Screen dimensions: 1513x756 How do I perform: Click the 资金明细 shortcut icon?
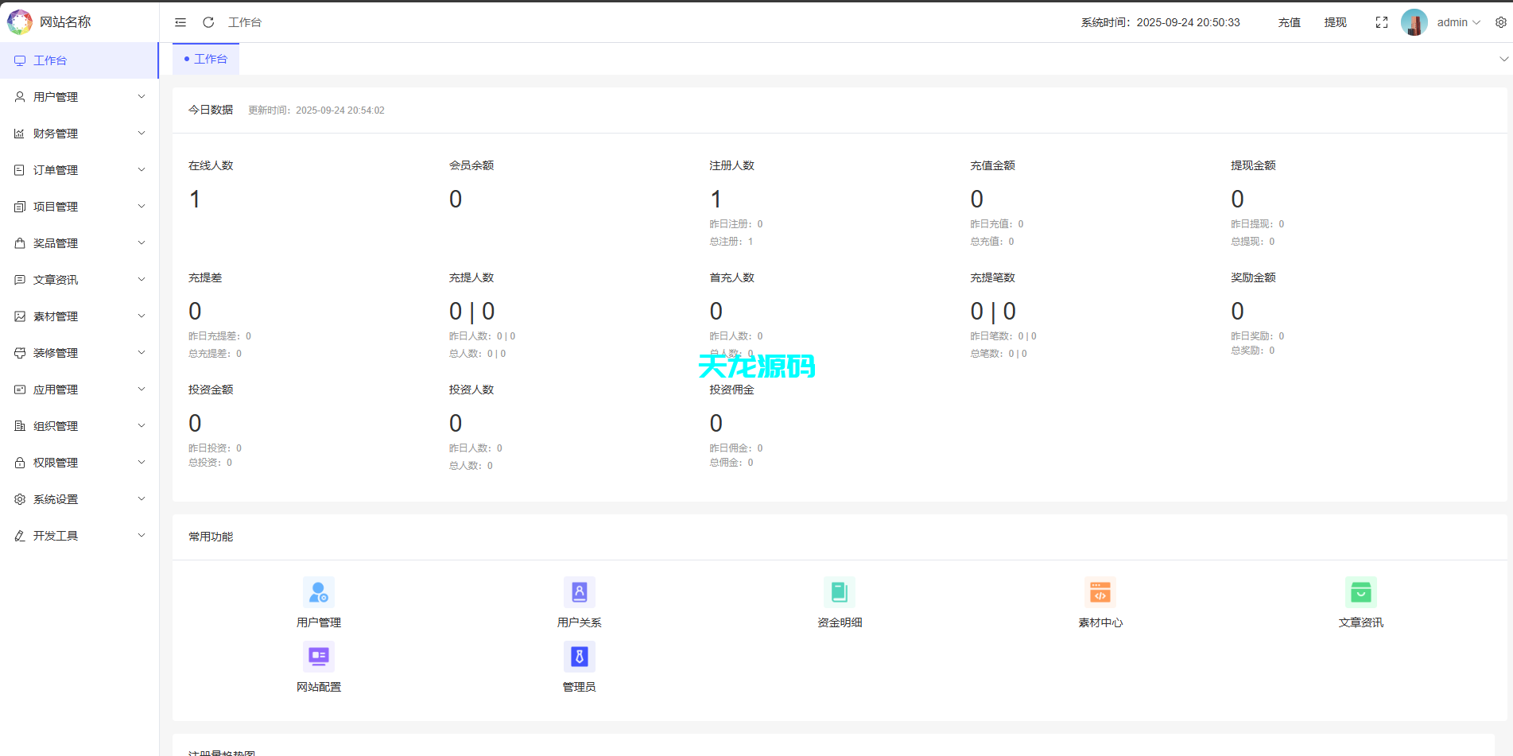(840, 592)
